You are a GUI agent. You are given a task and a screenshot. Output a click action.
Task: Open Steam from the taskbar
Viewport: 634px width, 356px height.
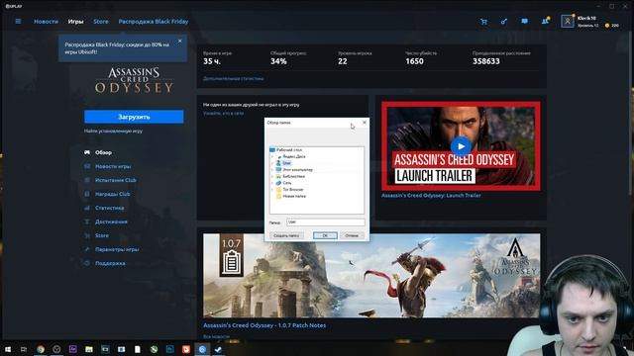218,349
